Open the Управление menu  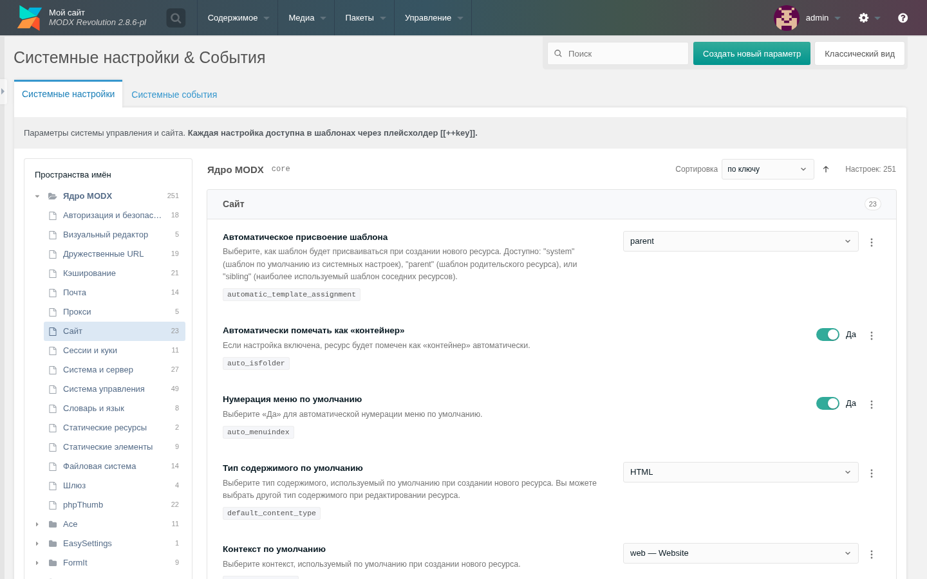(433, 18)
